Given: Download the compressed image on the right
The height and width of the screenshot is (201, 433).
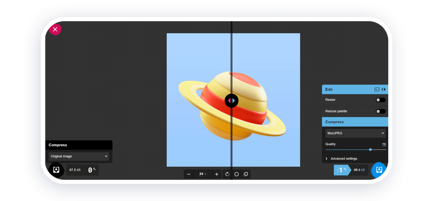Looking at the screenshot, I should coord(379,170).
